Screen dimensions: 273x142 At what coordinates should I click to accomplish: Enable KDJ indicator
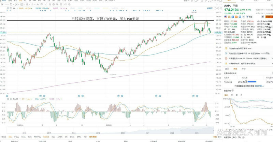point(53,137)
